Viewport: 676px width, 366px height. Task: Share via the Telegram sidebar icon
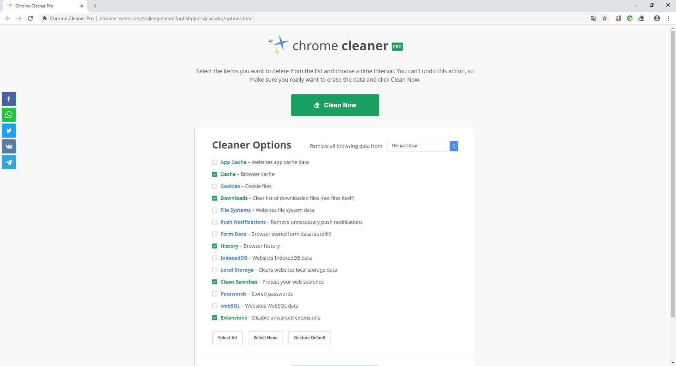click(x=8, y=162)
